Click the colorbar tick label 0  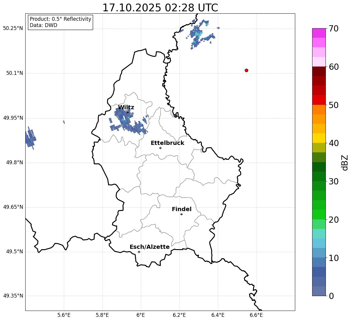coord(331,296)
